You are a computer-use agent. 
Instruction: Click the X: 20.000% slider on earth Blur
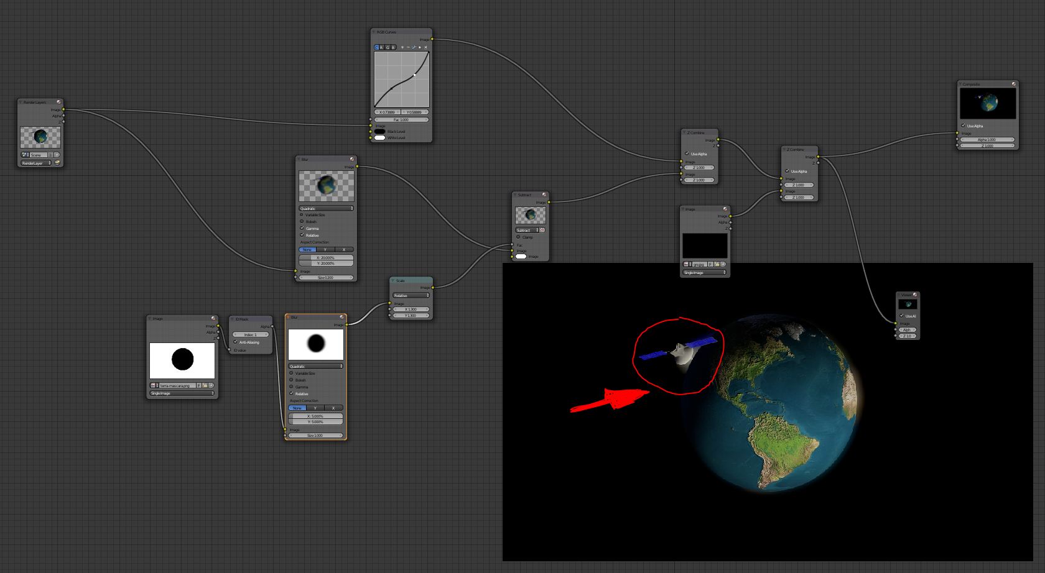[326, 257]
